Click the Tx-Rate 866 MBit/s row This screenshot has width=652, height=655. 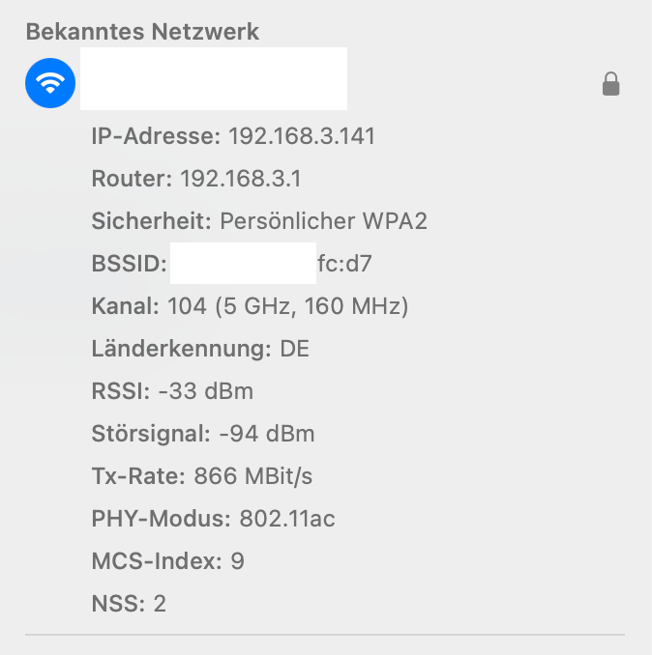(201, 476)
